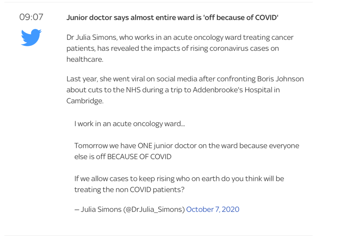
Task: Click the word 'healthcare.' ending first paragraph
Action: [85, 60]
